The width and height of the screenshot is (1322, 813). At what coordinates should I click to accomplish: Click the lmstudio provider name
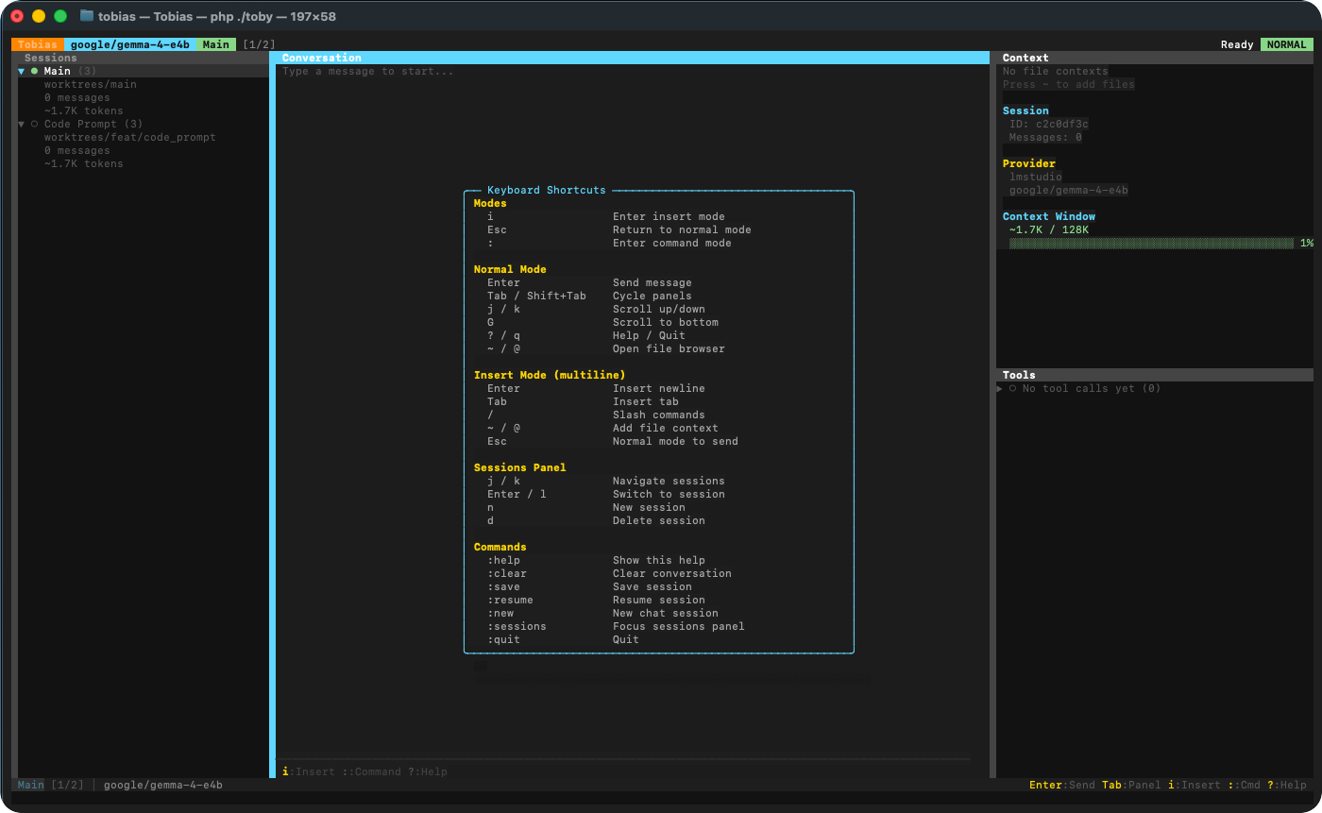tap(1036, 177)
